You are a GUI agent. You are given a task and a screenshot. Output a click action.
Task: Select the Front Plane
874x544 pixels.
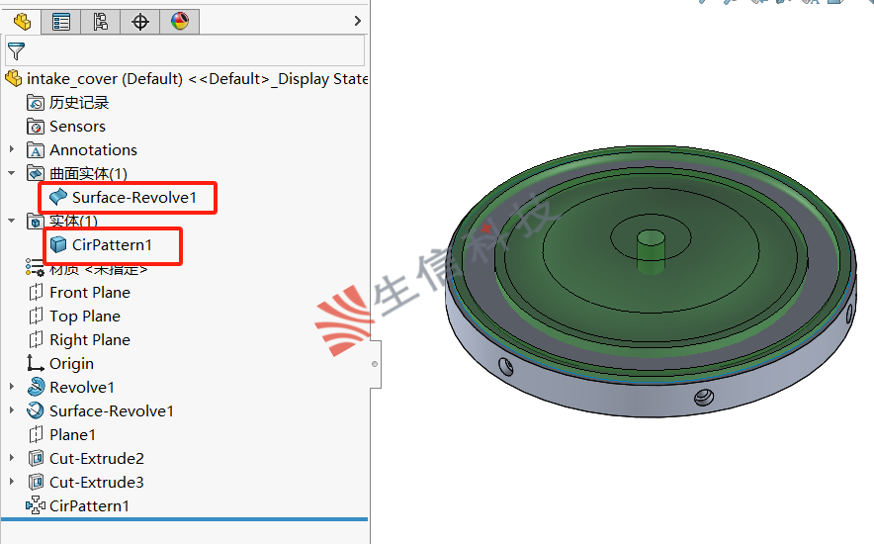[x=89, y=293]
